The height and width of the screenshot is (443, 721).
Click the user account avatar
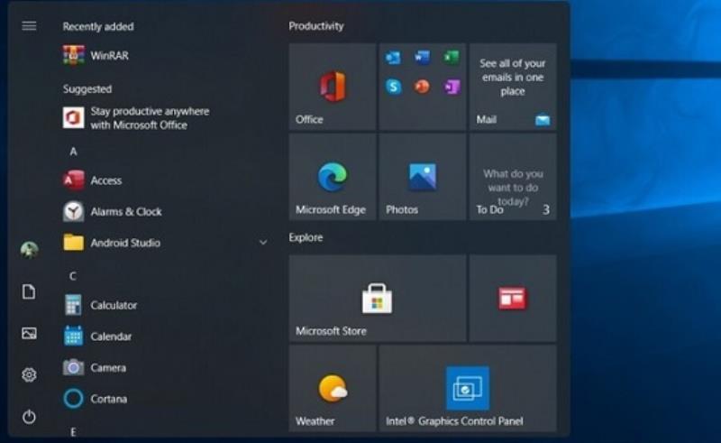[x=29, y=250]
